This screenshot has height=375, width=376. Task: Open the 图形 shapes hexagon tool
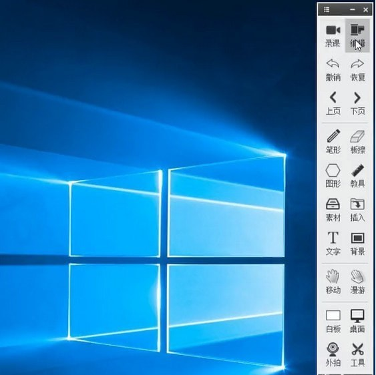click(x=333, y=175)
